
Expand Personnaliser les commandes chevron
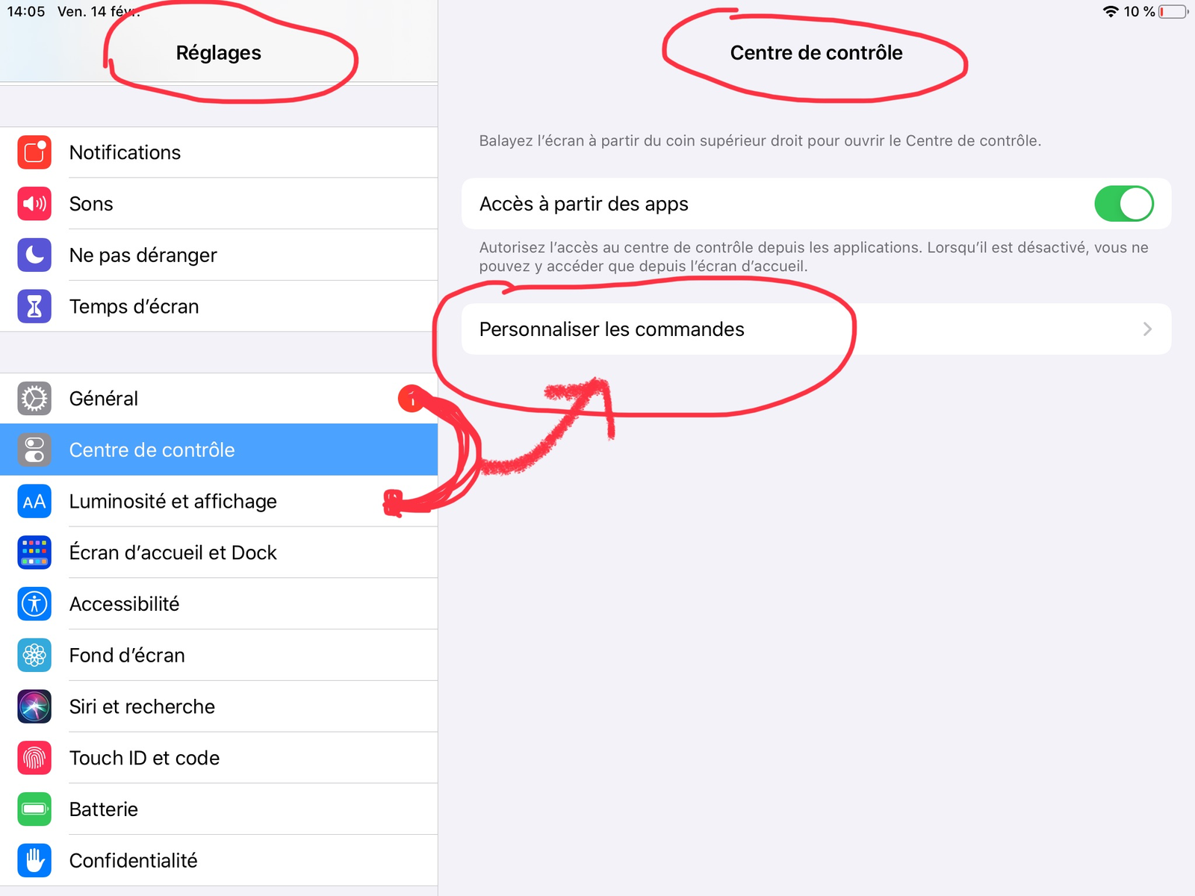[1147, 329]
